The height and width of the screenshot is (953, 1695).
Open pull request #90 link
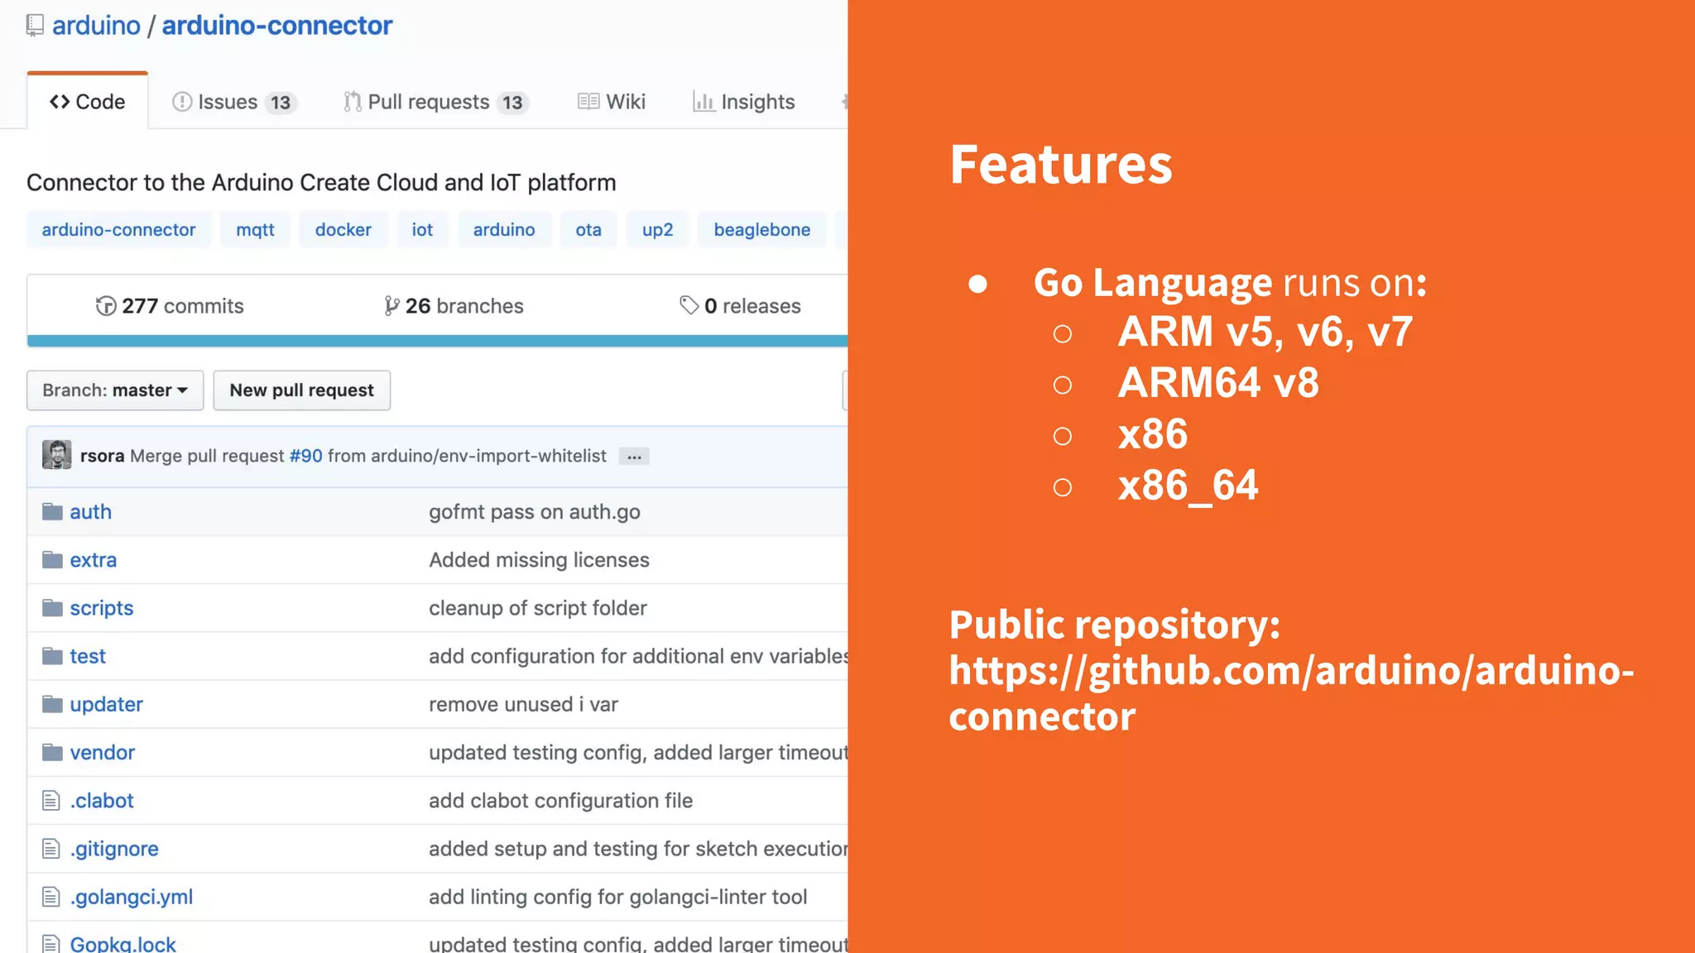point(305,456)
